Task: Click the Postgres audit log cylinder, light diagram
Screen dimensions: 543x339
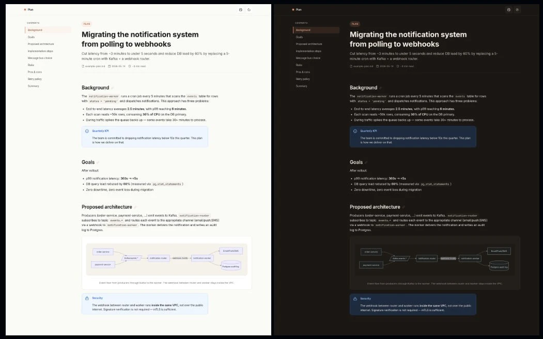Action: point(230,266)
